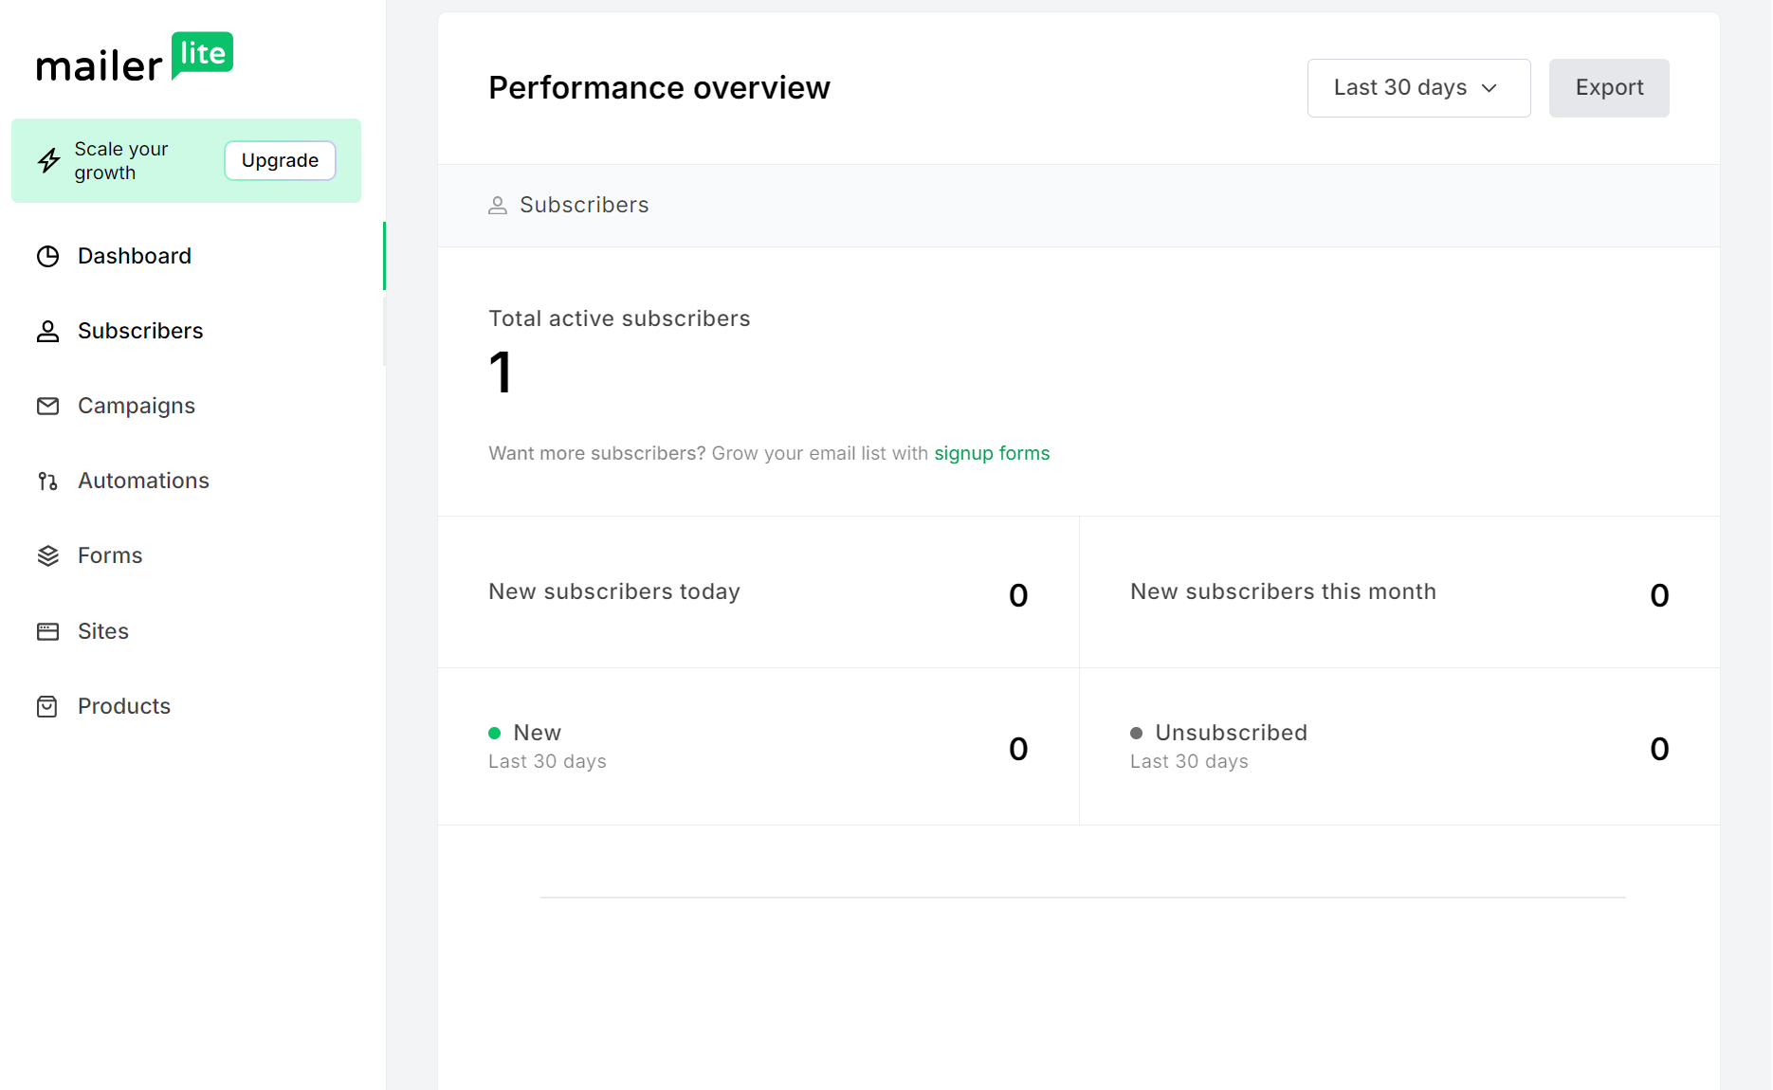Click the Upgrade button

click(x=279, y=160)
